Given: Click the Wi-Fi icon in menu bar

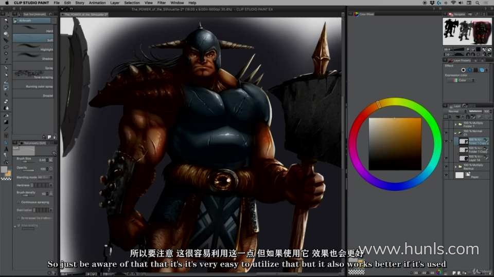Looking at the screenshot, I should tap(453, 3).
